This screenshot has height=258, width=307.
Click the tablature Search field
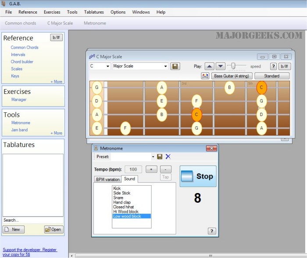click(33, 220)
